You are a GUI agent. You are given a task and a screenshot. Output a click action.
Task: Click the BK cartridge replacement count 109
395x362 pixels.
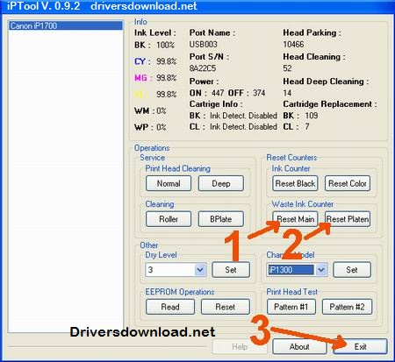tap(312, 116)
